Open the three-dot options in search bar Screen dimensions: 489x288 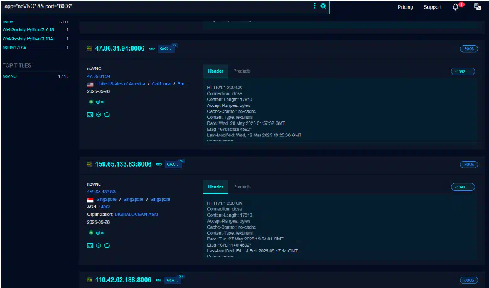click(x=314, y=6)
